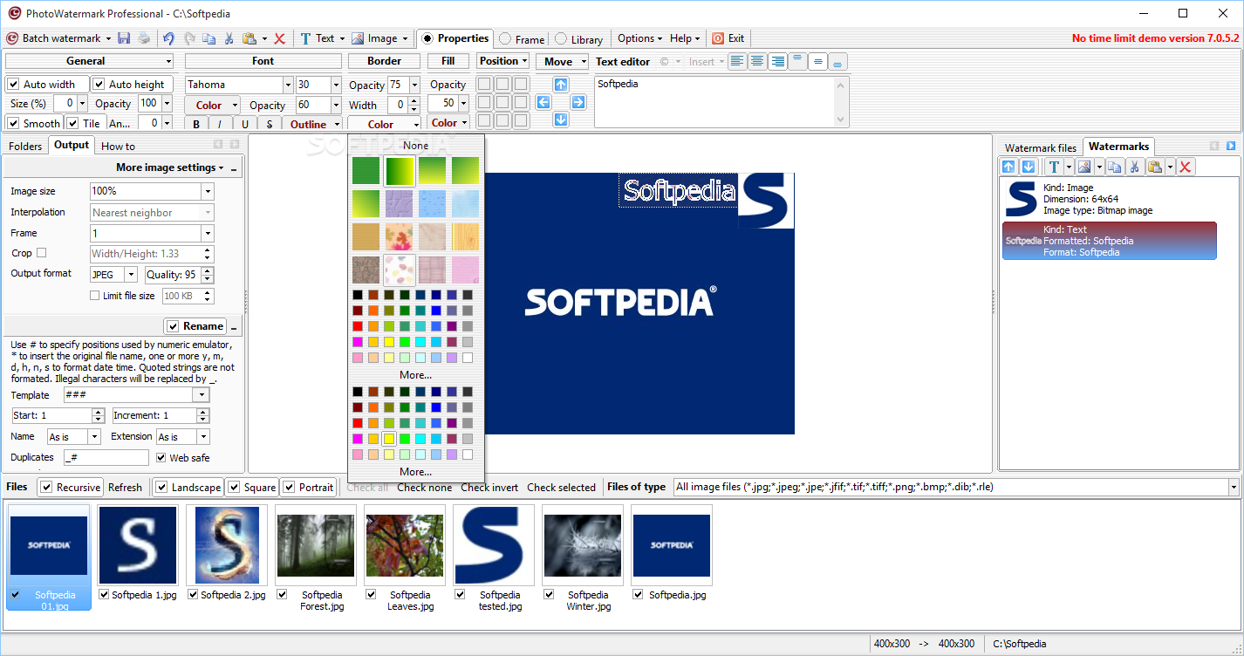1244x656 pixels.
Task: Enable the Limit file size checkbox
Action: [x=95, y=296]
